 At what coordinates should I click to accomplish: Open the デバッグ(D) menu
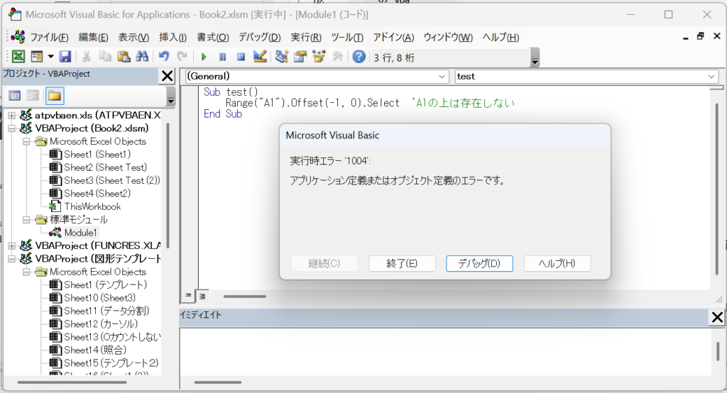[260, 38]
